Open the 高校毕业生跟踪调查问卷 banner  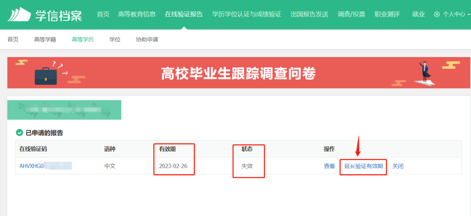[238, 74]
